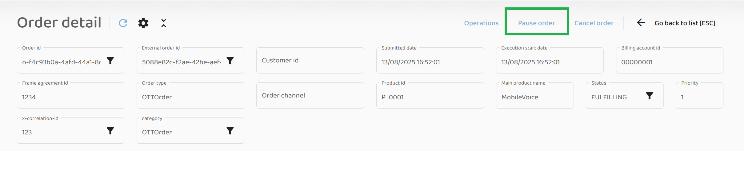
Task: Filter by x-correlation-id funnel icon
Action: [x=110, y=131]
